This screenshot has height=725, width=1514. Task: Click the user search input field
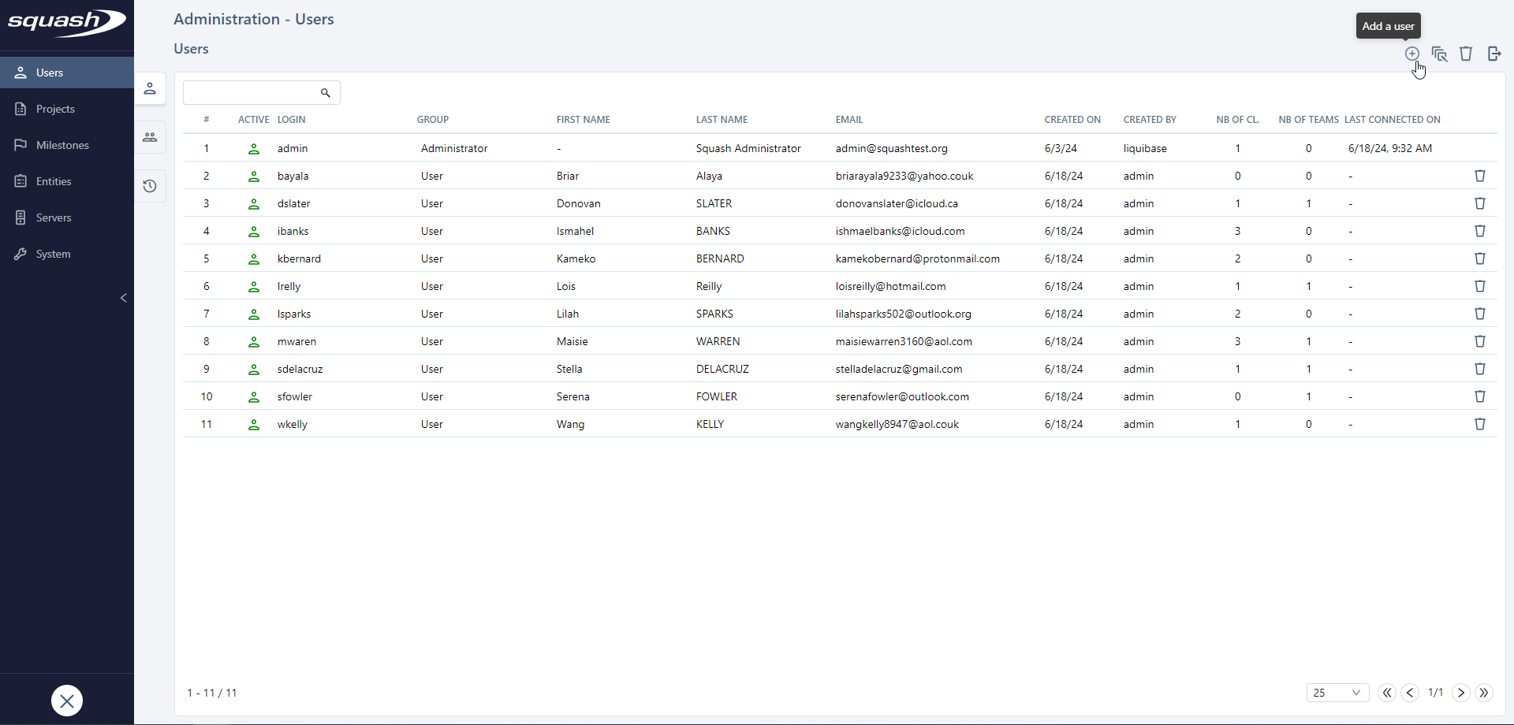pyautogui.click(x=251, y=93)
